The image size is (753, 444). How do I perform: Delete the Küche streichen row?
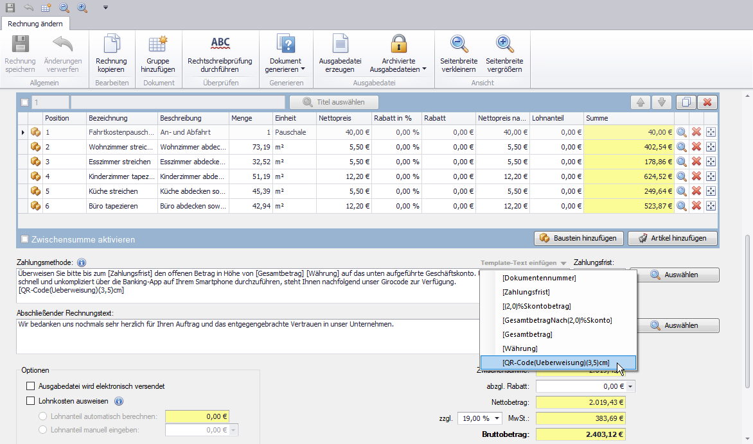tap(696, 191)
